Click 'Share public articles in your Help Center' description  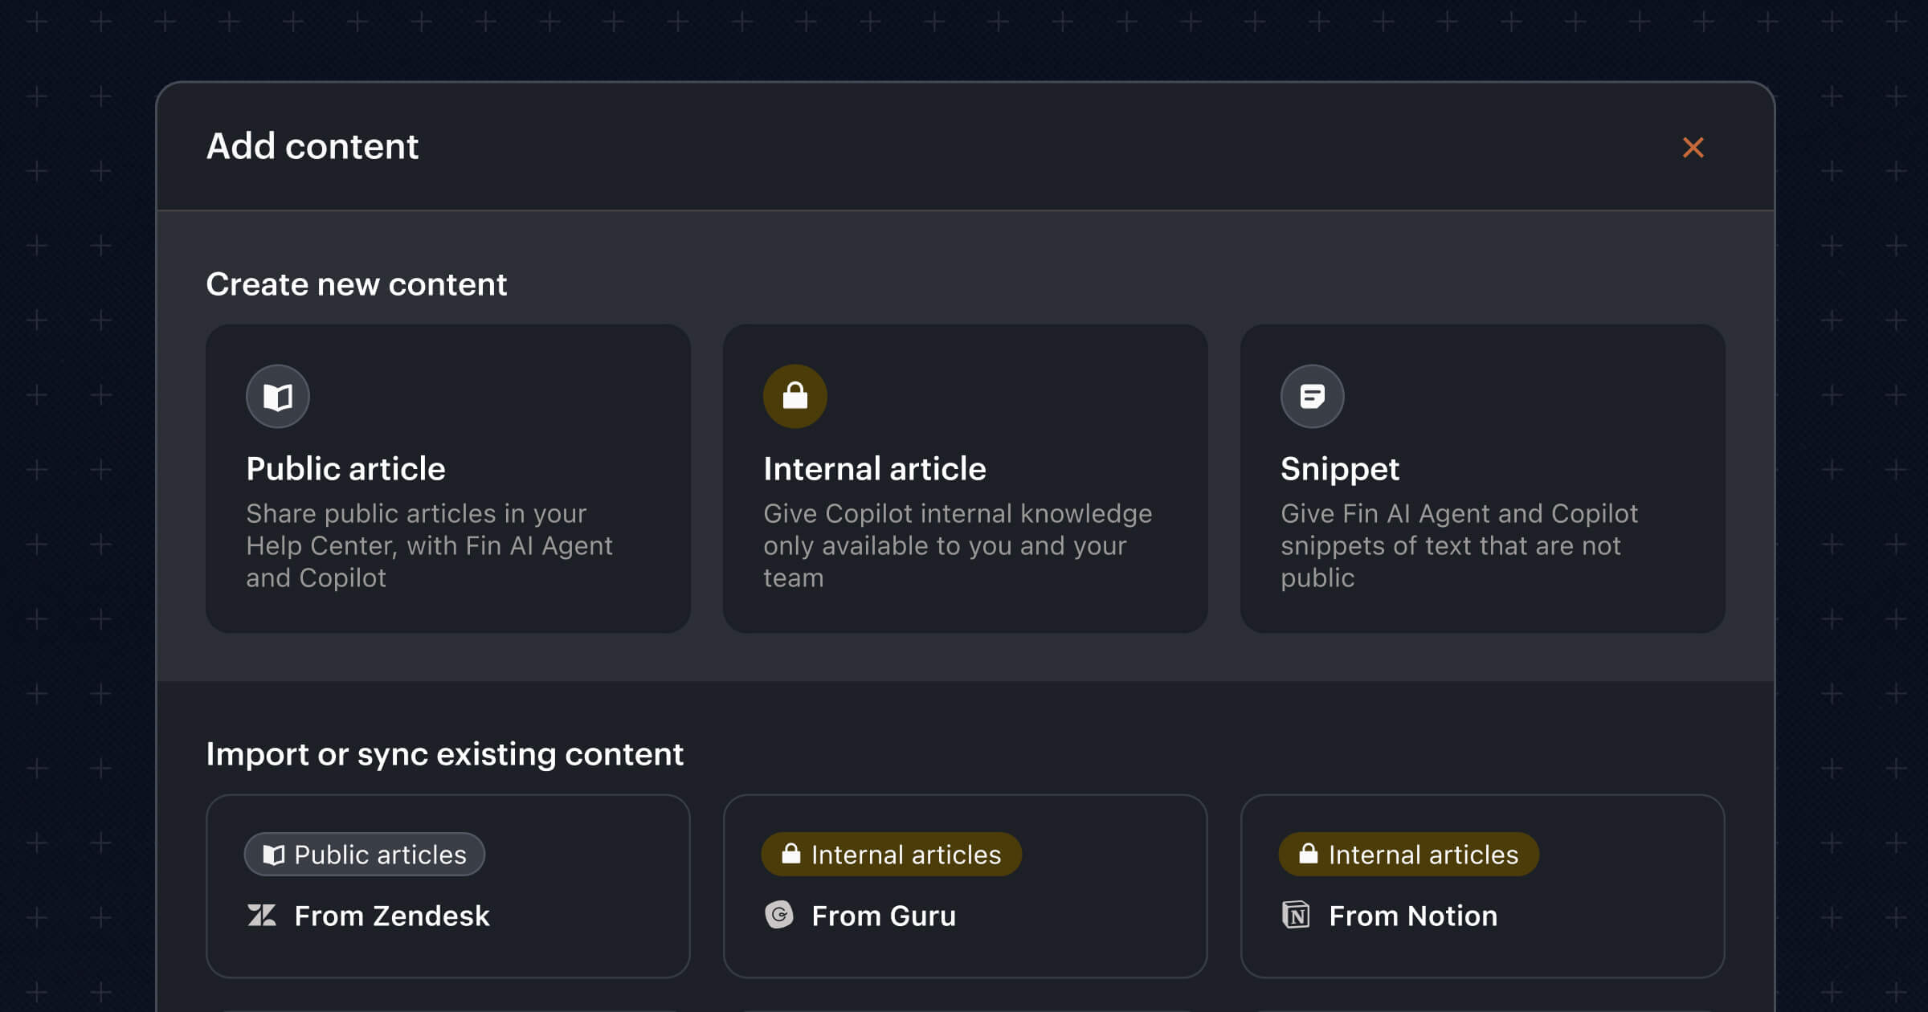click(x=429, y=545)
